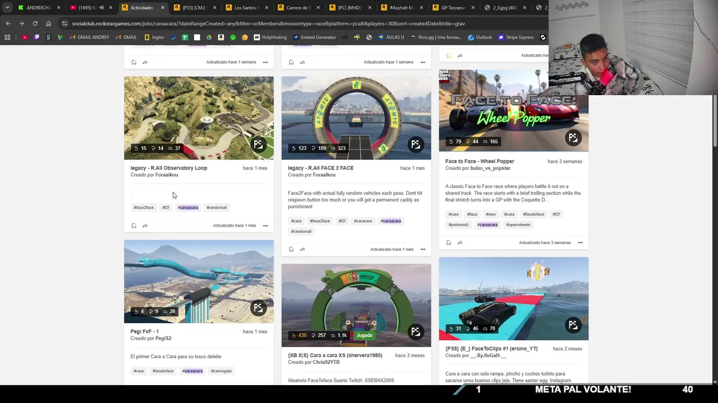718x403 pixels.
Task: Open the Observatory Loop aerial thumbnail
Action: click(x=199, y=118)
